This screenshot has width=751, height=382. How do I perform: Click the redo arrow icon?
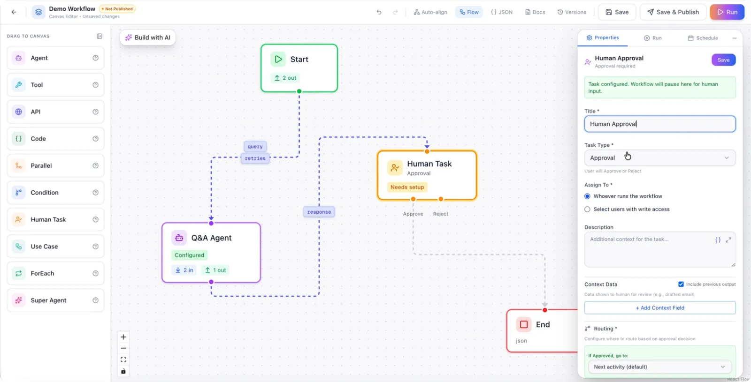pyautogui.click(x=395, y=12)
